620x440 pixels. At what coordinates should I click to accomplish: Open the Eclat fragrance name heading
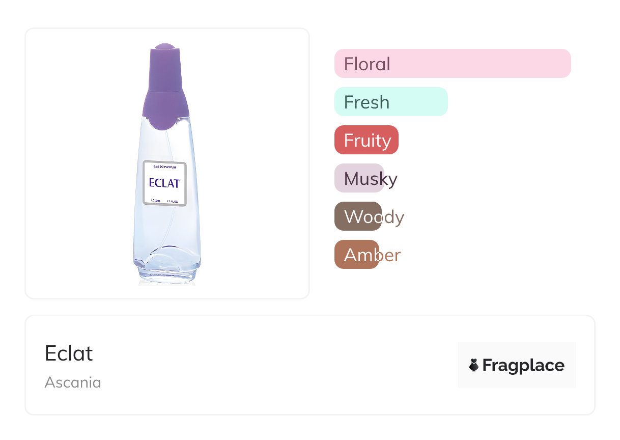click(x=69, y=353)
